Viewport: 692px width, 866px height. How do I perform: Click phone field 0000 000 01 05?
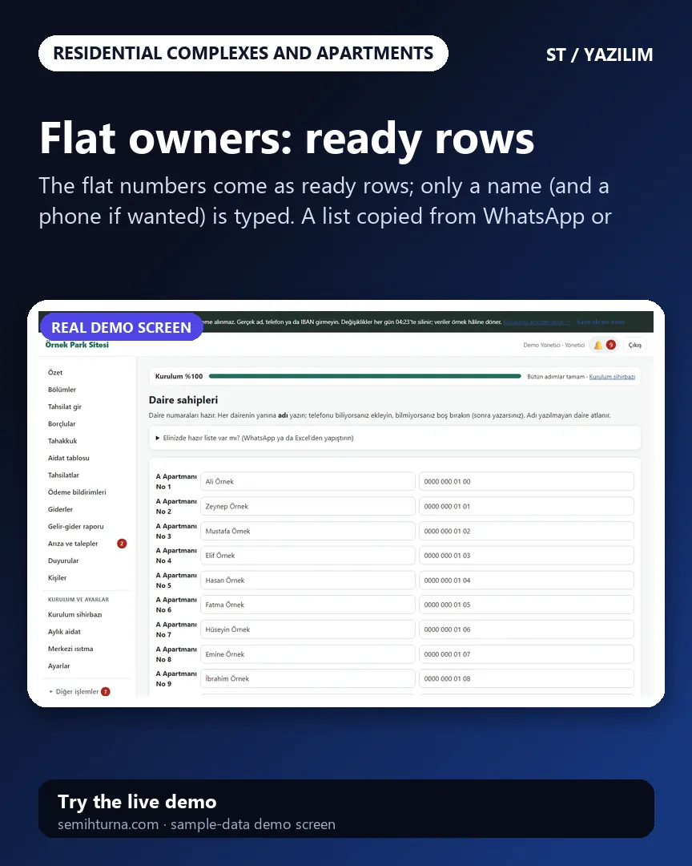pos(526,605)
